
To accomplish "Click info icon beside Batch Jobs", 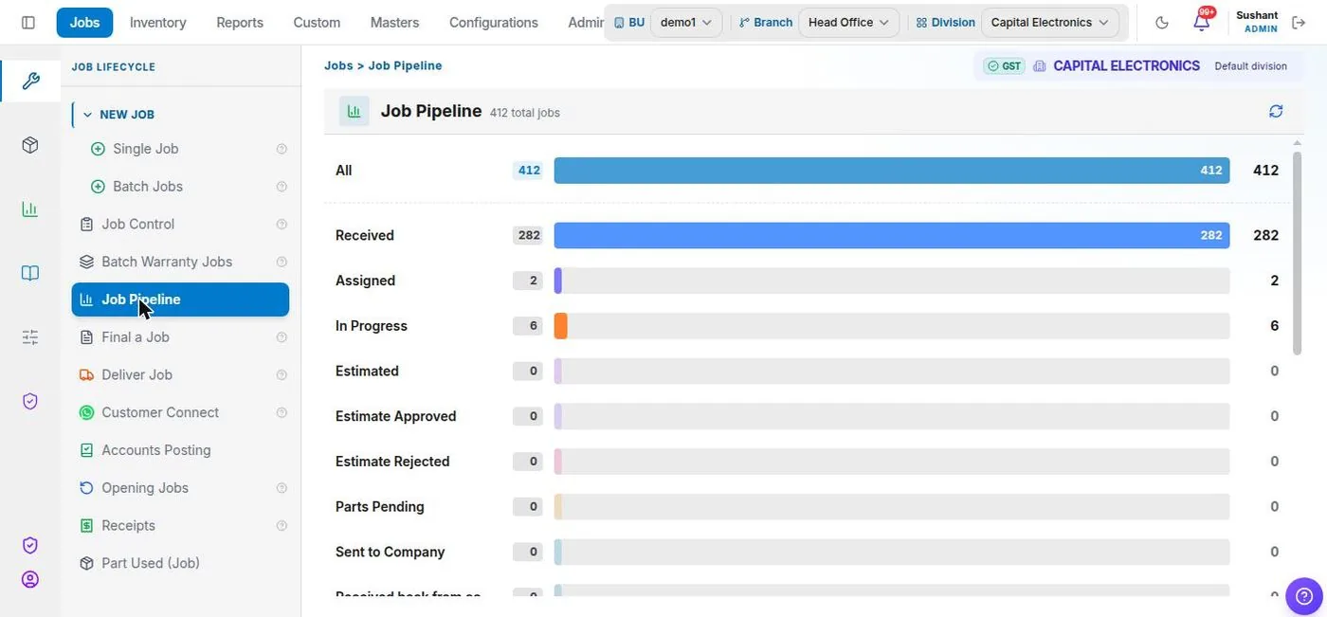I will [282, 187].
